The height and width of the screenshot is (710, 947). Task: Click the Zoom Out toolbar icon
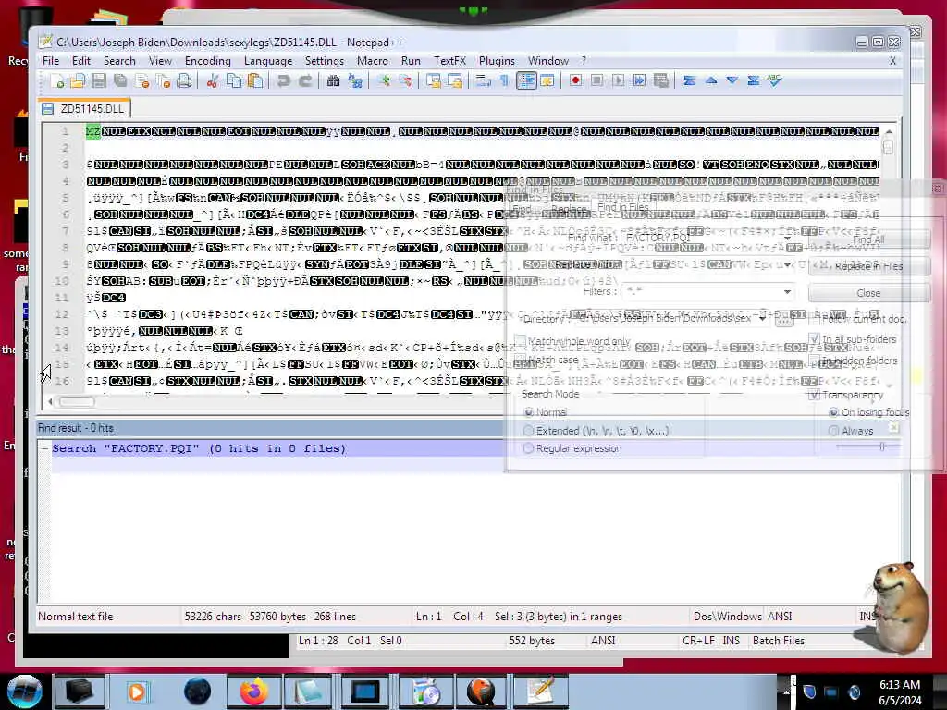pyautogui.click(x=405, y=81)
